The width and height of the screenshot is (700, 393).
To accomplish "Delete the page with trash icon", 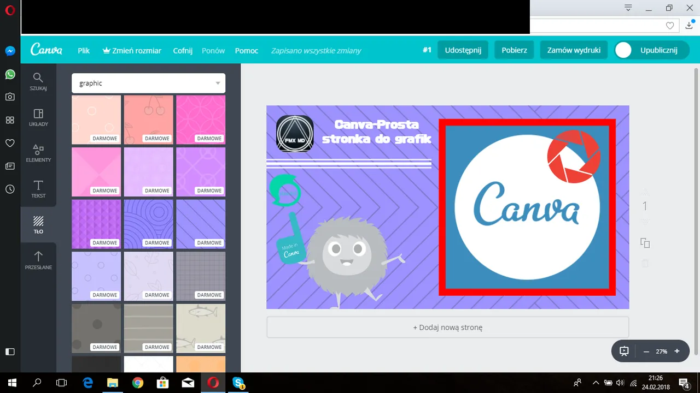I will [x=645, y=264].
